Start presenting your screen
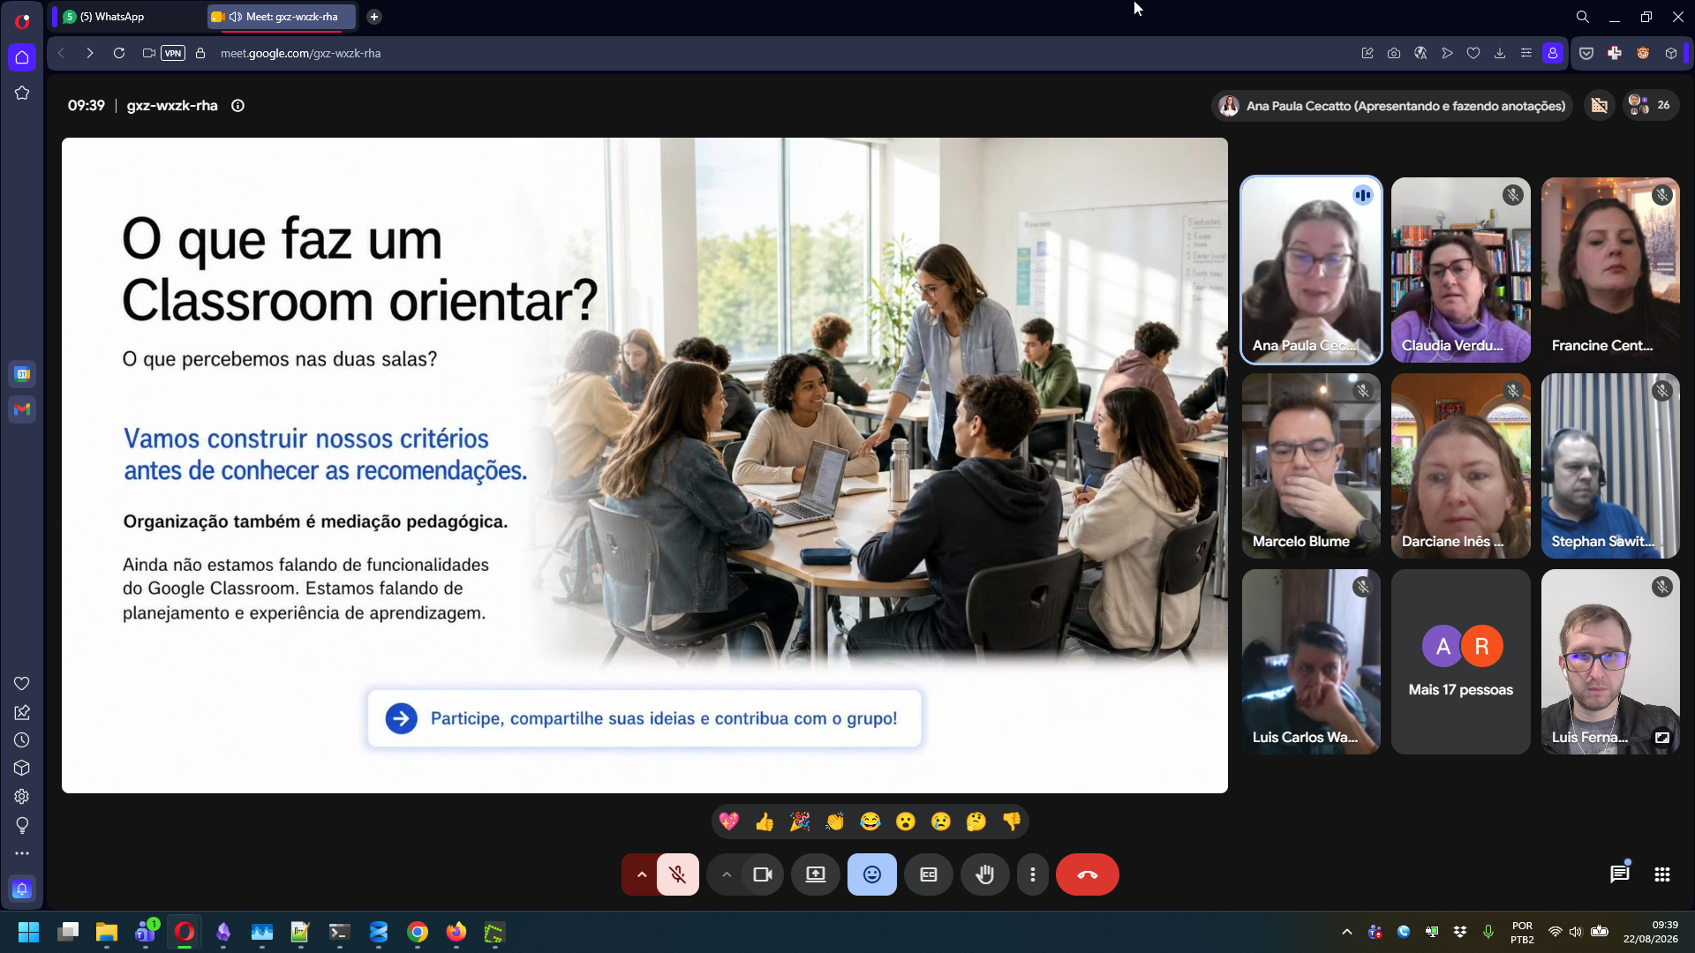 tap(816, 874)
